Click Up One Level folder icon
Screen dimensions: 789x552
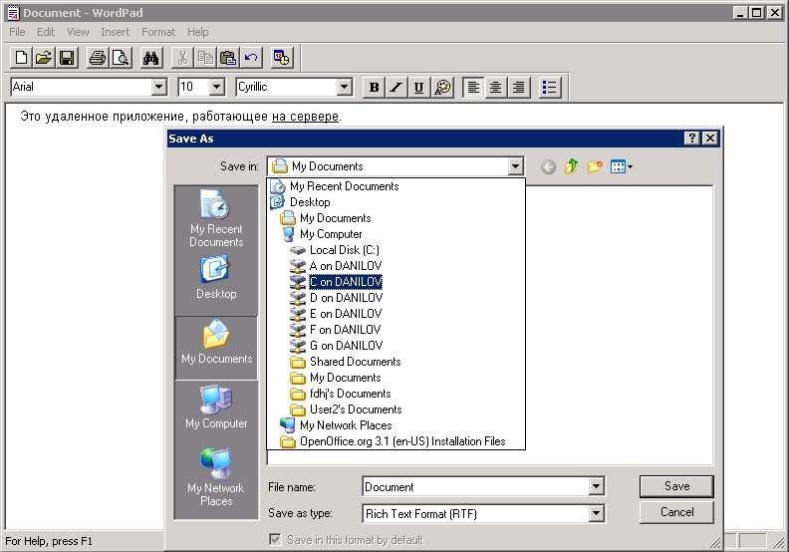pyautogui.click(x=572, y=166)
